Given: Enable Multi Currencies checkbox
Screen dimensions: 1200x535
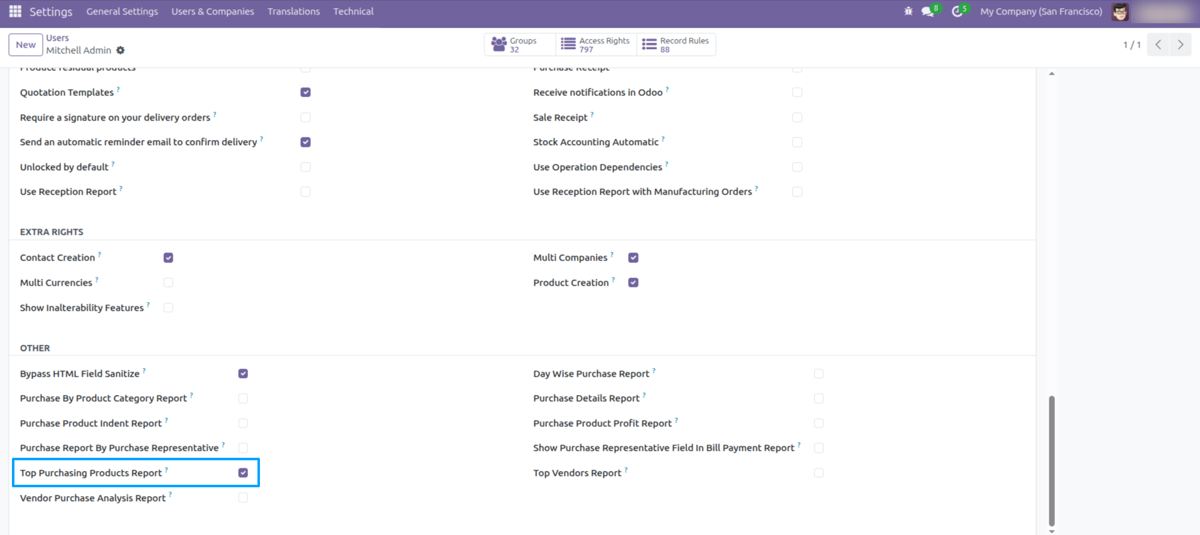Looking at the screenshot, I should point(168,283).
